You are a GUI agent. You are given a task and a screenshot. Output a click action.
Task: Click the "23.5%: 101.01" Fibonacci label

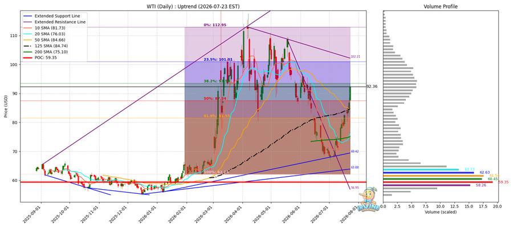coord(218,59)
